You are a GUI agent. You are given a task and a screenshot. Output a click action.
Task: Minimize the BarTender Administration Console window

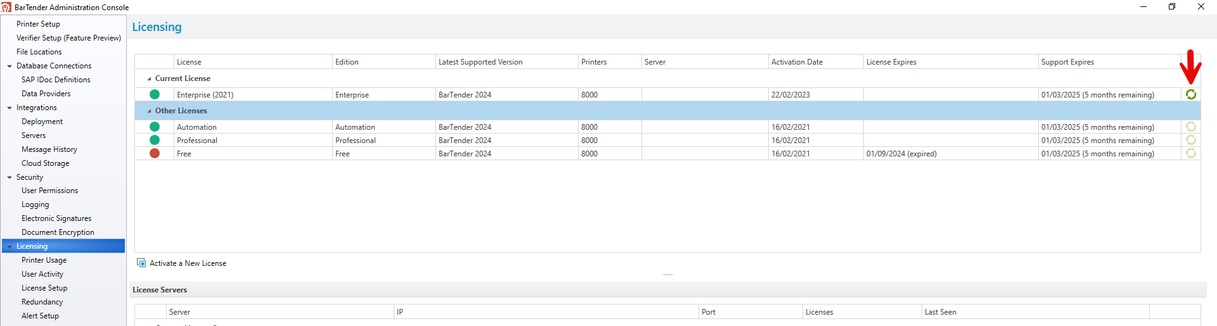point(1143,7)
